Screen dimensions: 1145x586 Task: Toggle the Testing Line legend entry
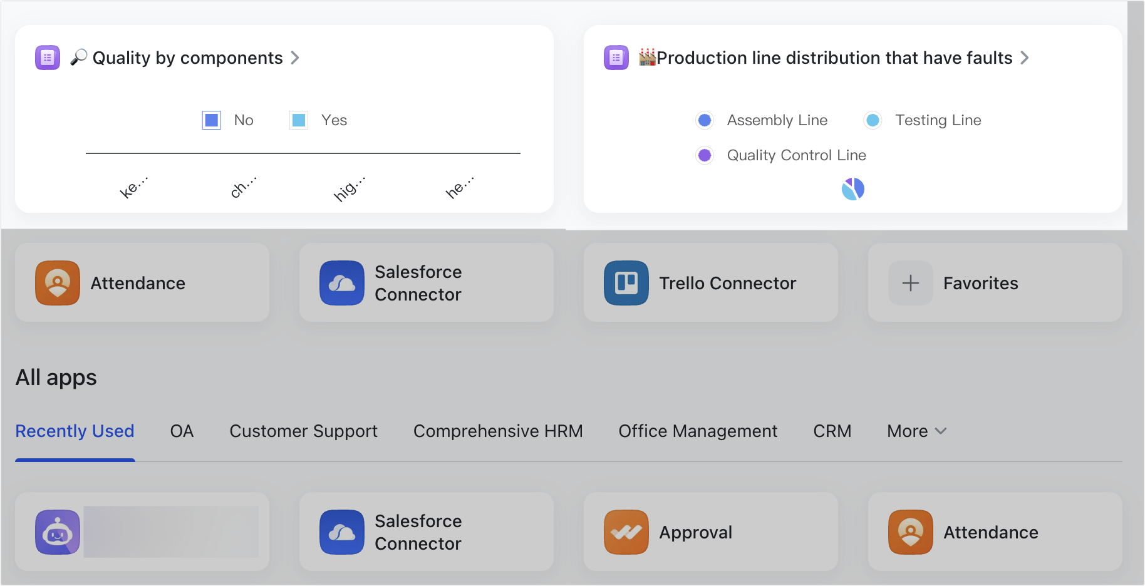pyautogui.click(x=923, y=120)
